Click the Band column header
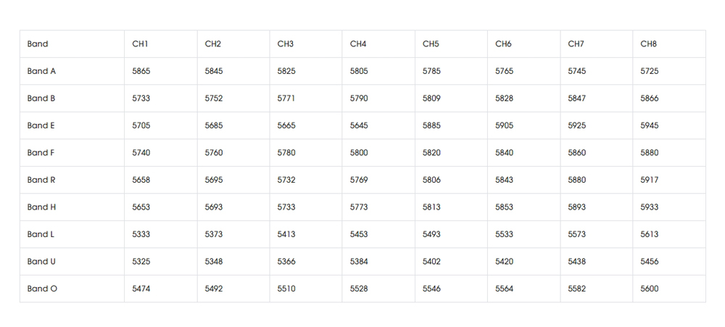The height and width of the screenshot is (327, 725). [38, 44]
